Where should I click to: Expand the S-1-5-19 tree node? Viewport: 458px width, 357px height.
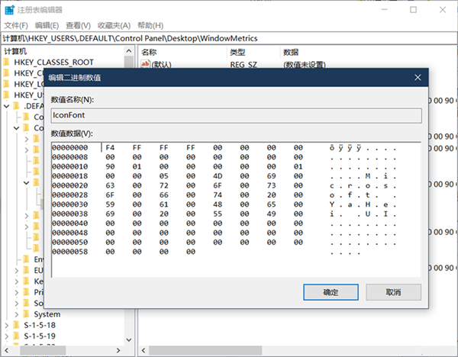click(x=7, y=335)
